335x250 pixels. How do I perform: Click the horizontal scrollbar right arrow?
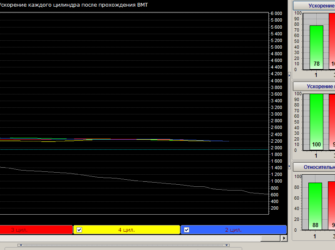click(284, 238)
